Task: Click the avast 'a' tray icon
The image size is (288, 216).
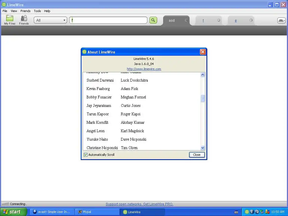Action: [x=257, y=212]
